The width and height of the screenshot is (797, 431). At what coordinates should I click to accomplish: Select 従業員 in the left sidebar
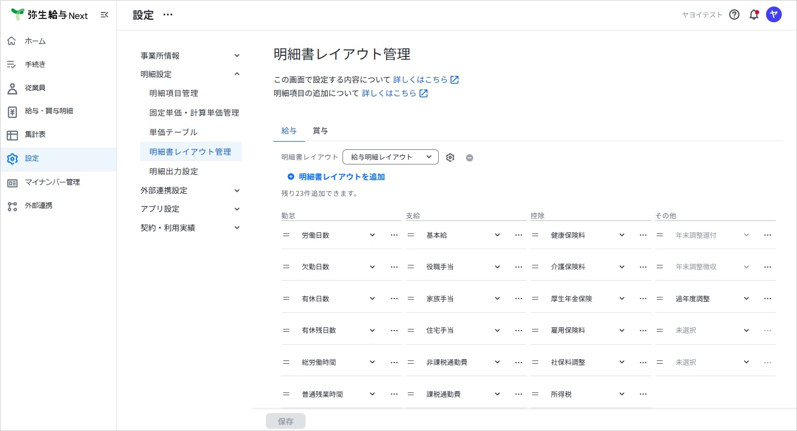35,87
